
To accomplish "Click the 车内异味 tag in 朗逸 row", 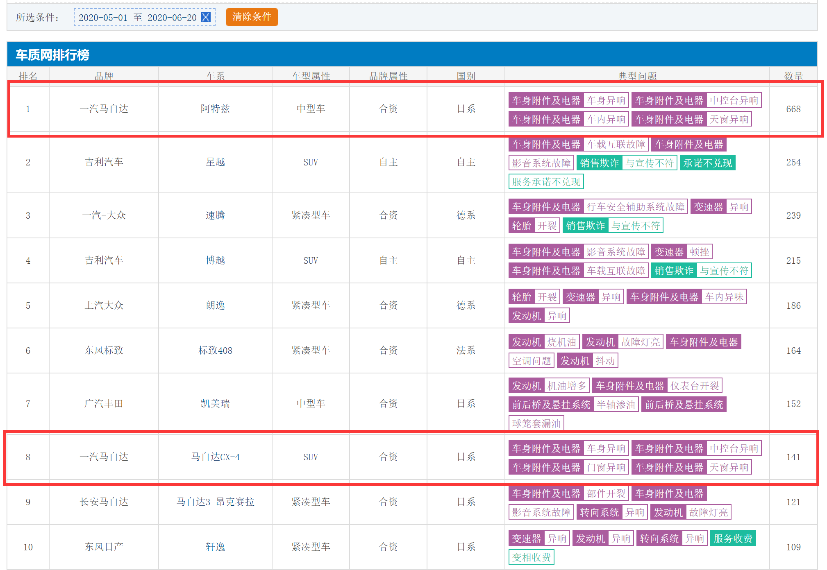I will 724,297.
